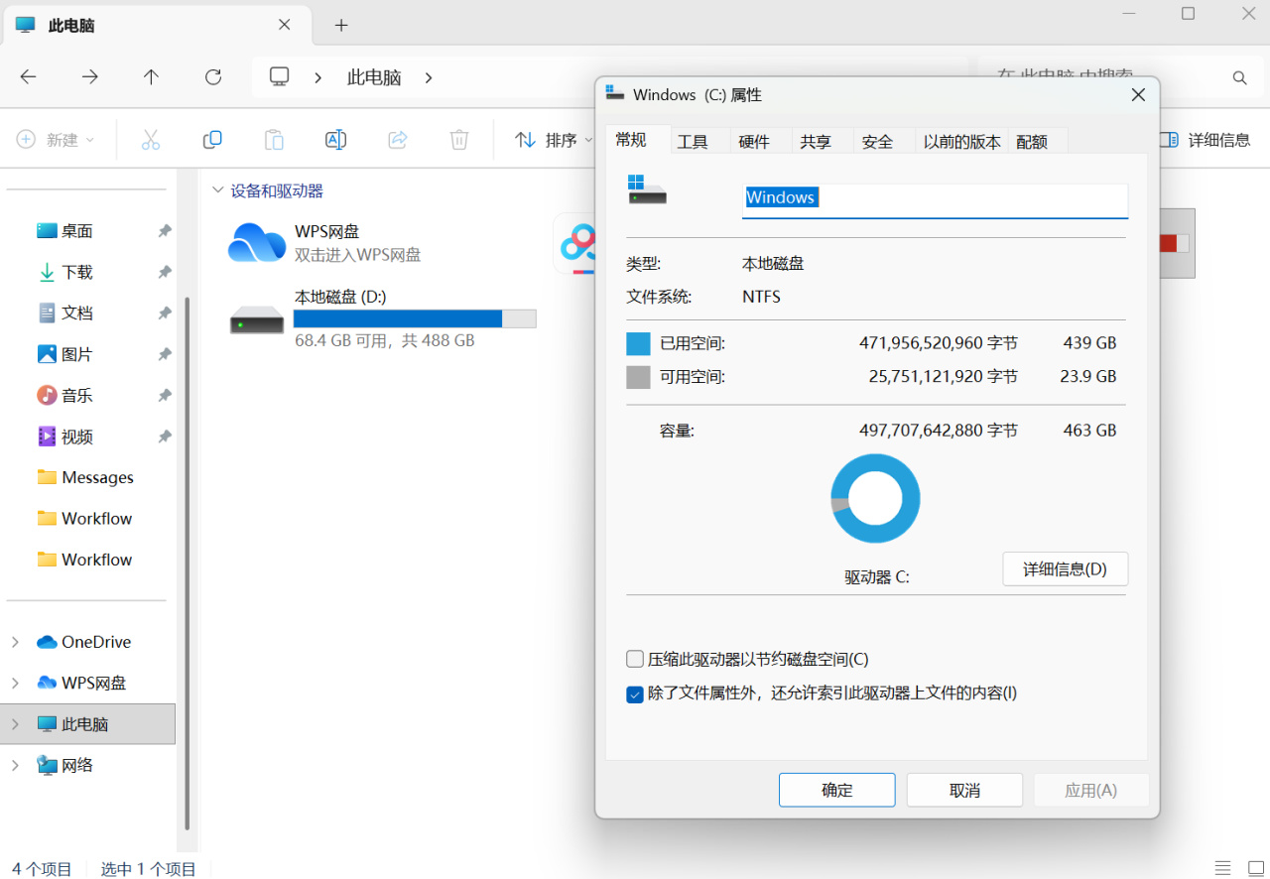Click the chevron after 此电脑 in the address bar
Screen dimensions: 1270x879
pos(429,77)
